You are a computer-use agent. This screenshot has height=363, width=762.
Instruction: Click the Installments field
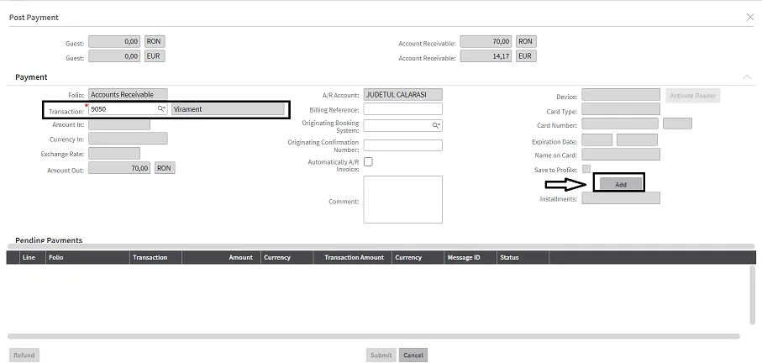point(621,198)
